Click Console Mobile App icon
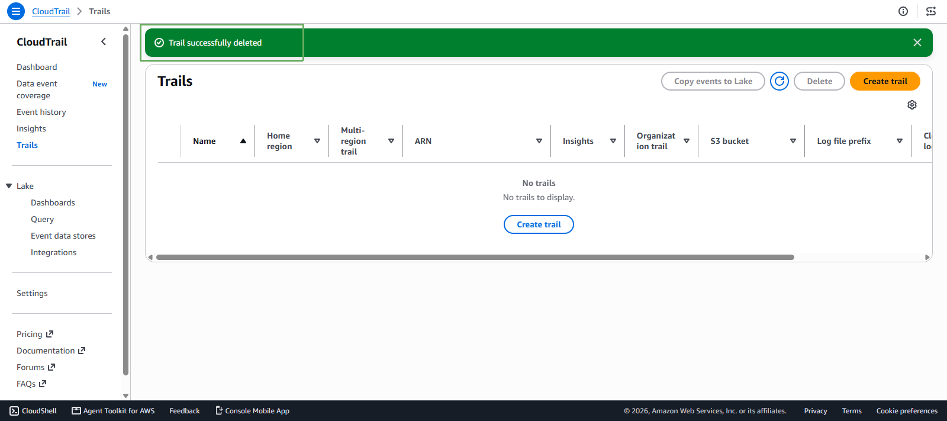Viewport: 947px width, 421px height. click(x=219, y=410)
